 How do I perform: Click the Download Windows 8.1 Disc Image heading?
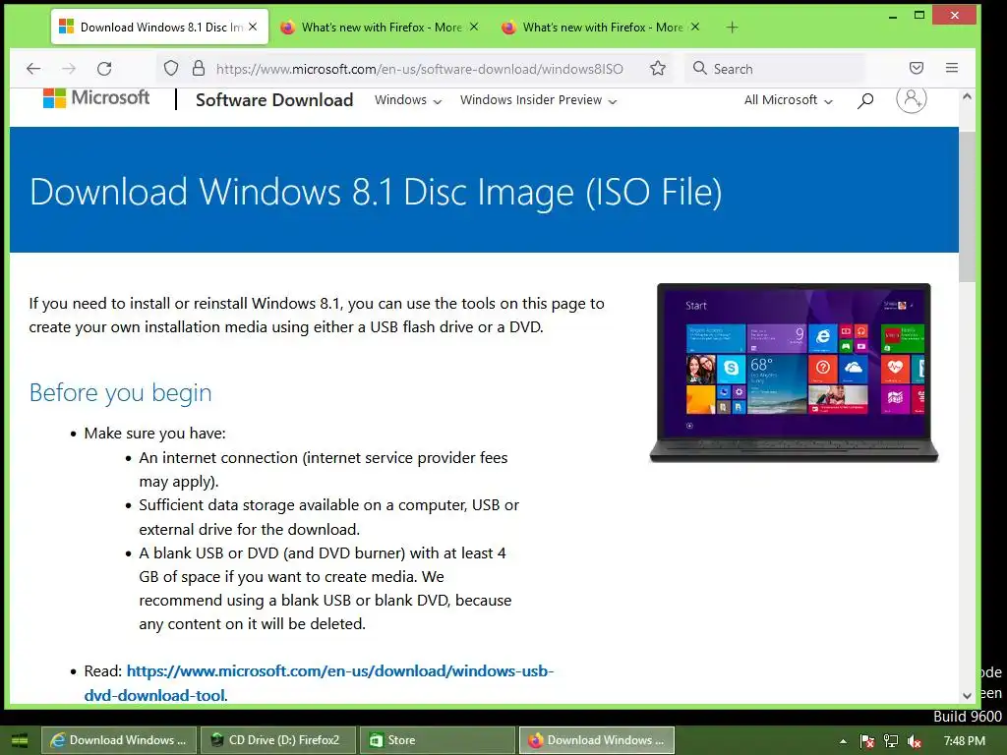click(376, 192)
